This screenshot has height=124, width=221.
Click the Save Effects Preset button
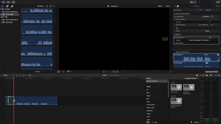pyautogui.click(x=211, y=72)
